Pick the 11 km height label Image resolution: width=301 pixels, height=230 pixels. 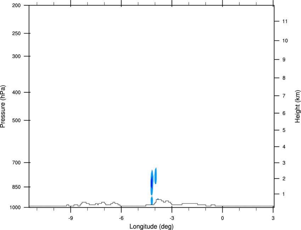pos(285,21)
